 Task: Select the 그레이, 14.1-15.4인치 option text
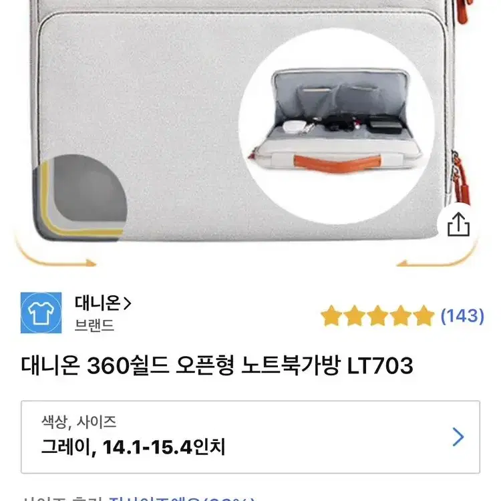(x=133, y=447)
